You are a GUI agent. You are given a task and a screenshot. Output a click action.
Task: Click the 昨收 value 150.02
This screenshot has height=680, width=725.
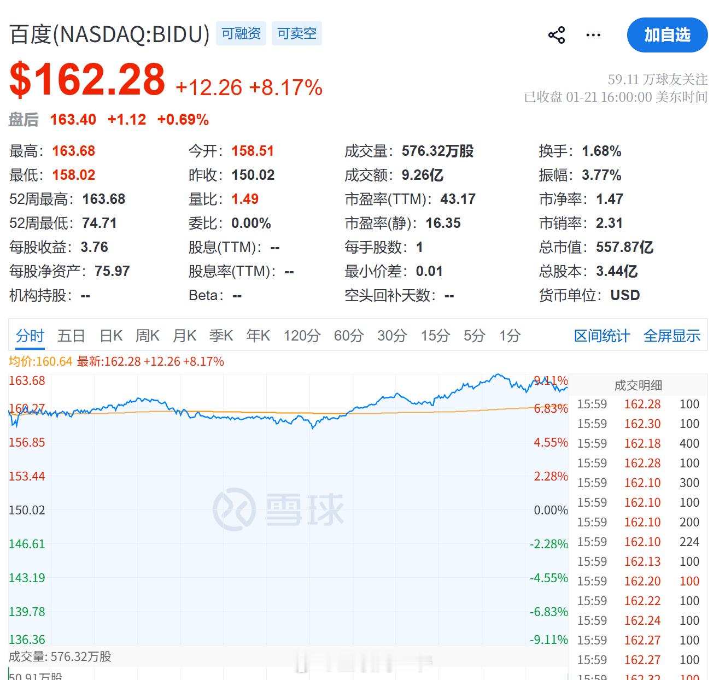pyautogui.click(x=253, y=175)
